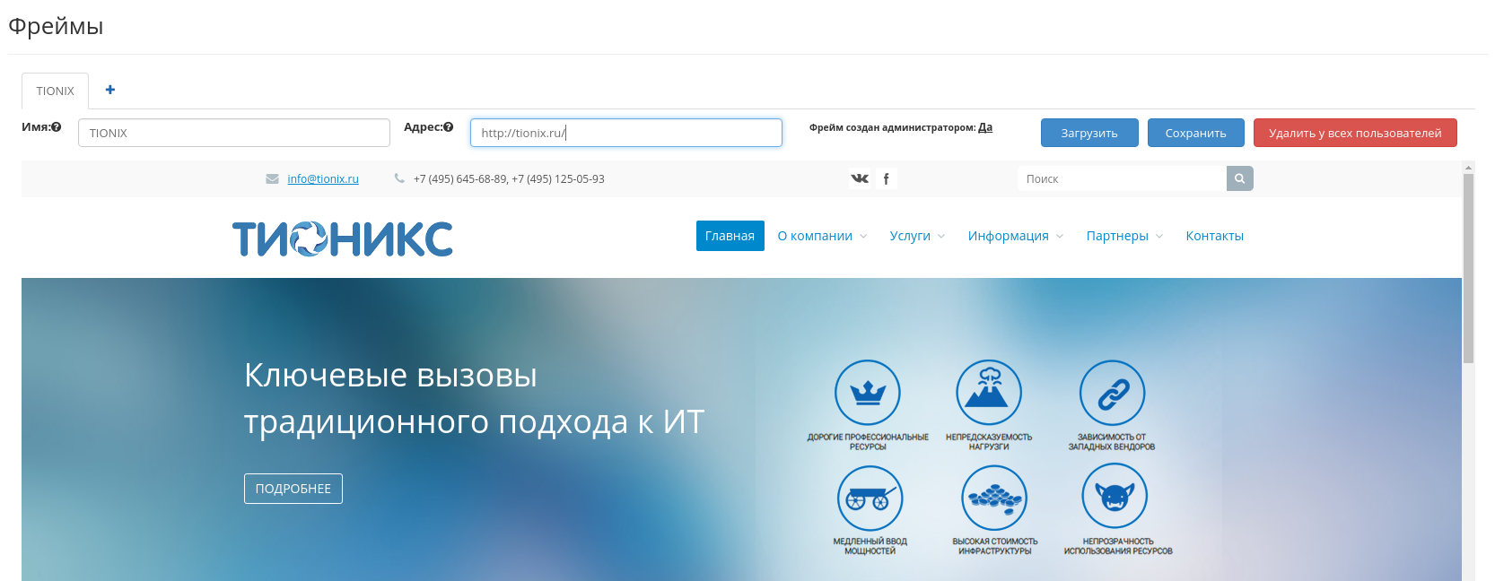This screenshot has height=581, width=1495.
Task: Open the VK social network icon
Action: point(860,178)
